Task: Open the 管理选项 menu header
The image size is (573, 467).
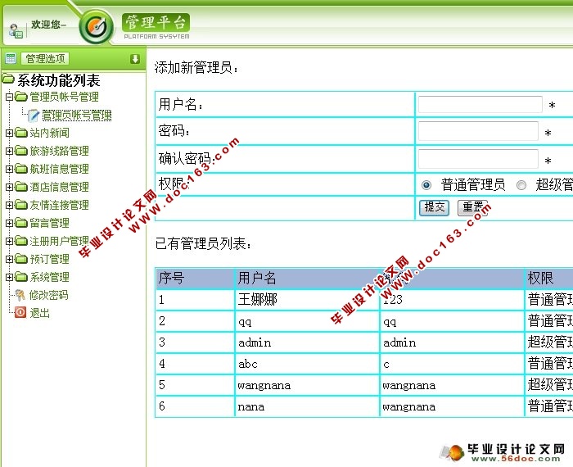Action: (45, 58)
